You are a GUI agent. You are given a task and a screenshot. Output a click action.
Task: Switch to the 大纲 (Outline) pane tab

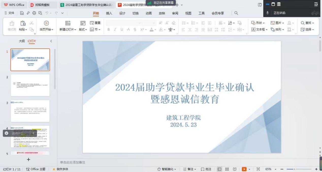22,41
